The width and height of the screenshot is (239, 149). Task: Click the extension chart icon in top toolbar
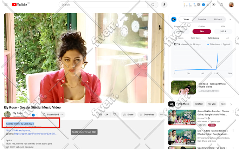[x=199, y=5]
